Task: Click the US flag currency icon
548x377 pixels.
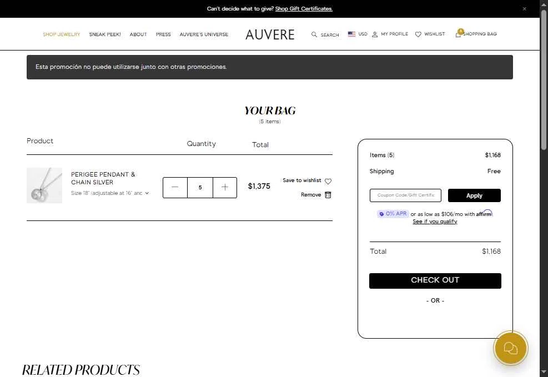Action: (x=351, y=34)
